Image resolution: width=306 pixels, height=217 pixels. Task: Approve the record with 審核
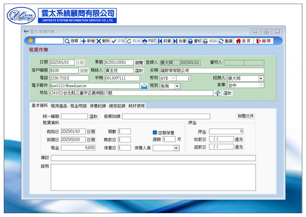[x=195, y=41]
